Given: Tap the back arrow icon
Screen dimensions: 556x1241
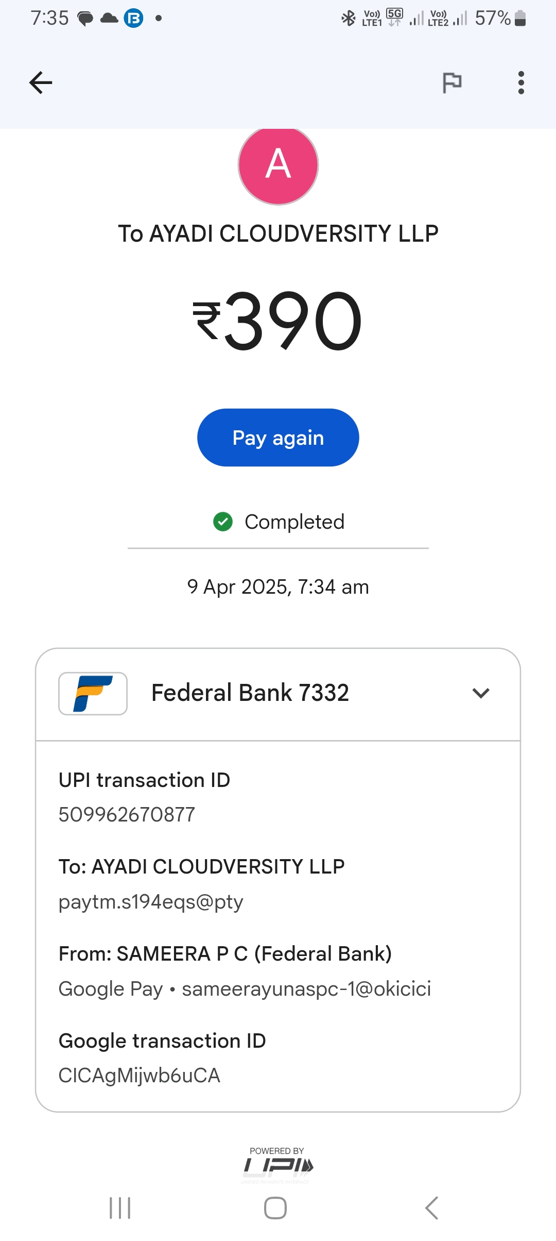Looking at the screenshot, I should [41, 82].
